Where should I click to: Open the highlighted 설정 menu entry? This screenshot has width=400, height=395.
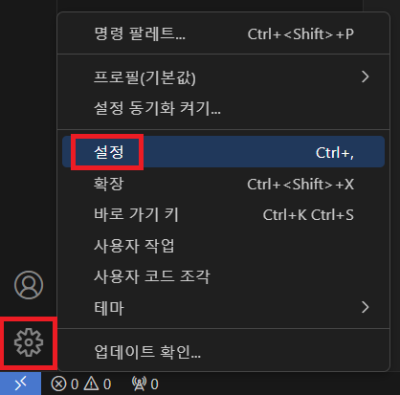(x=223, y=152)
